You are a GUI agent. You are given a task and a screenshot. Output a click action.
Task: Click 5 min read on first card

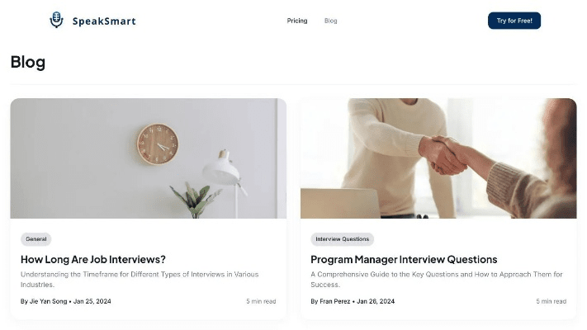261,301
